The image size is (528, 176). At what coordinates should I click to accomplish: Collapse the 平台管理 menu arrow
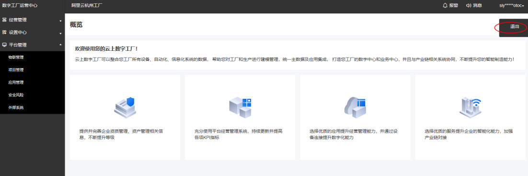(x=61, y=45)
